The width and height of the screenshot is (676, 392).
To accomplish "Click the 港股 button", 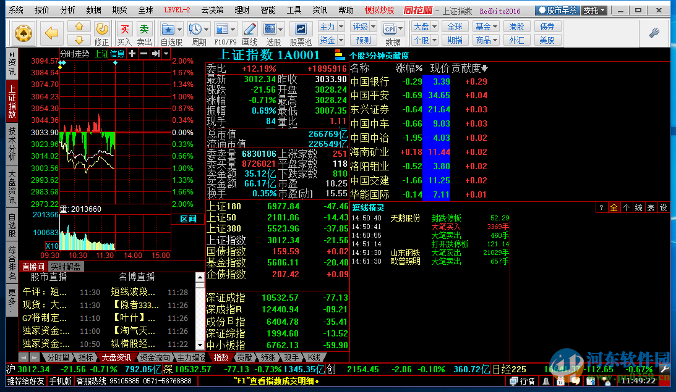I will tap(516, 27).
